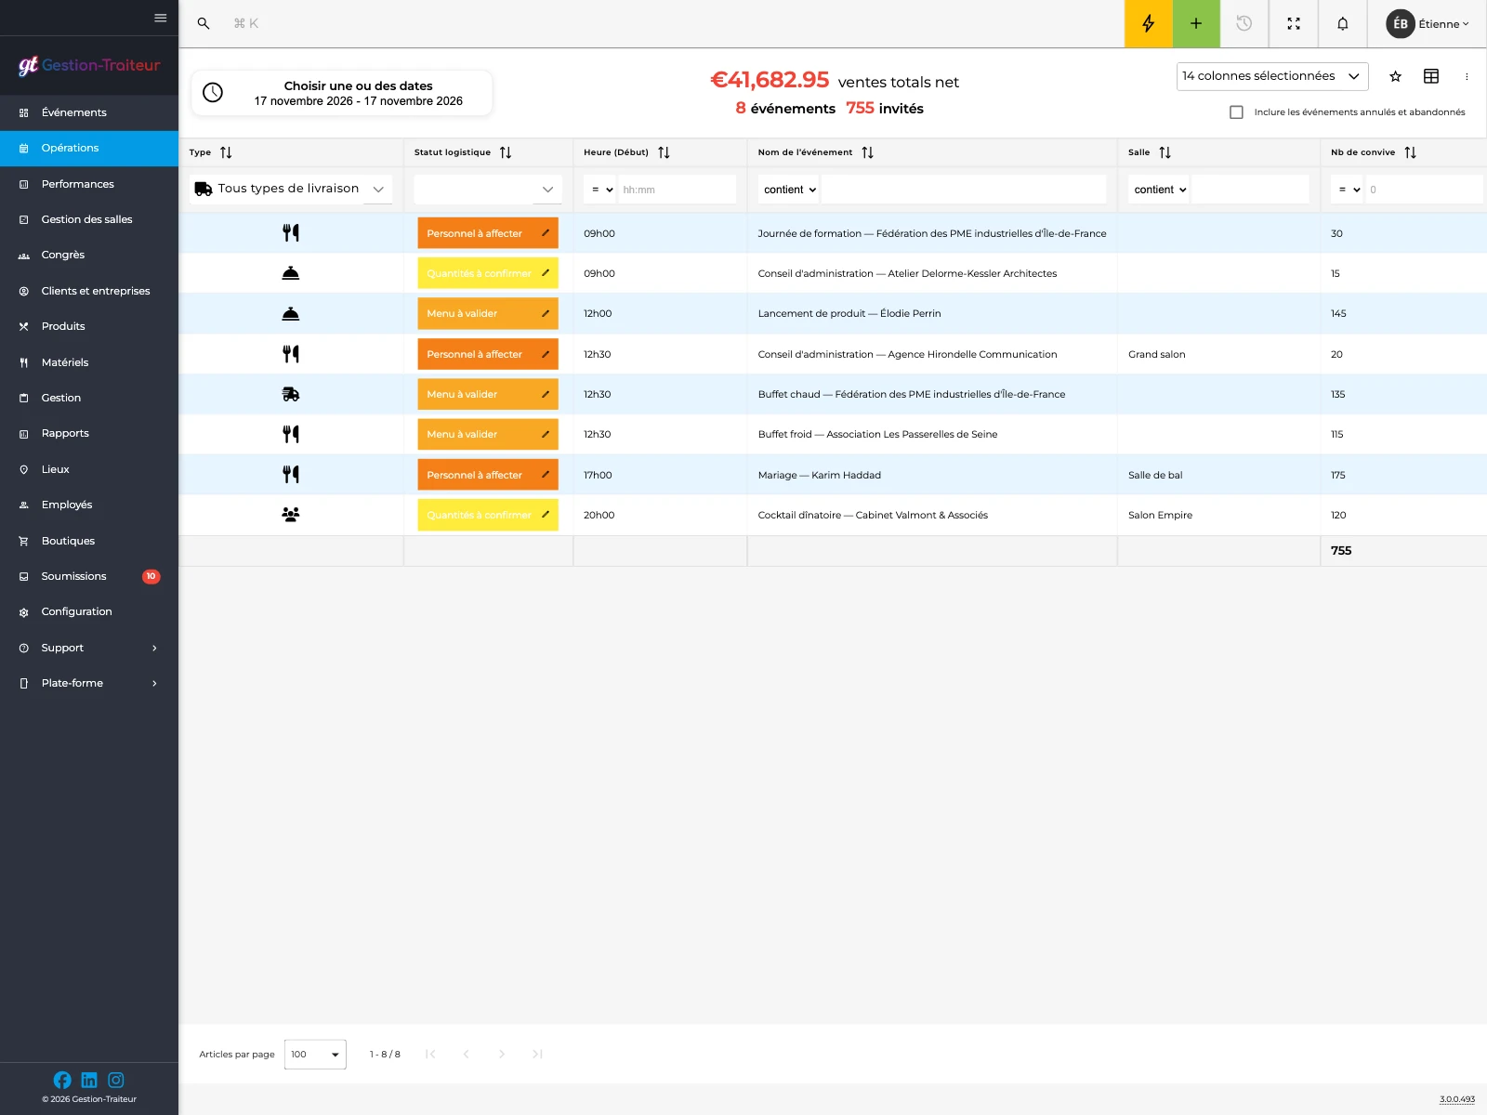Click the search magnifier icon
The width and height of the screenshot is (1487, 1115).
204,23
